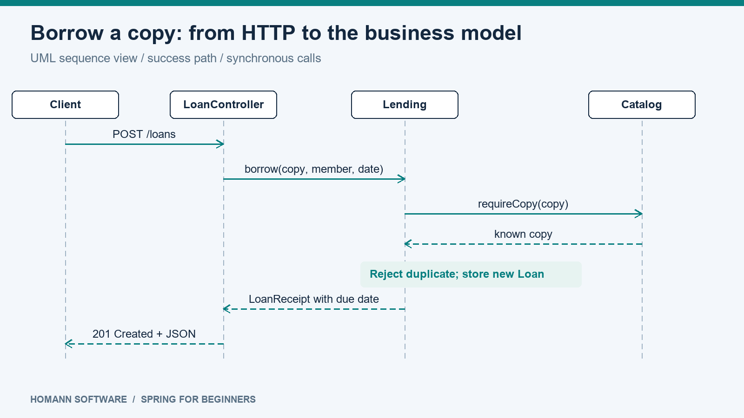
Task: Select the 'Reject duplicate; store new Loan' note
Action: [x=471, y=274]
